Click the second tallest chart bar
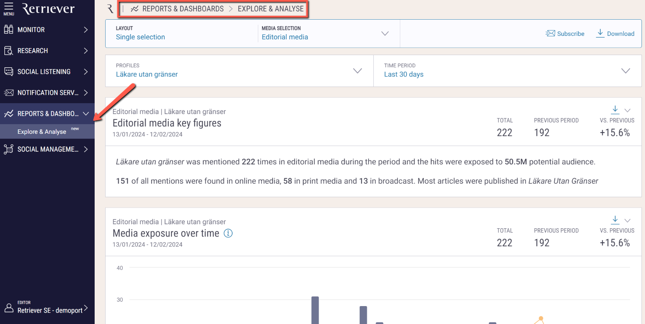Image resolution: width=645 pixels, height=324 pixels. point(363,315)
